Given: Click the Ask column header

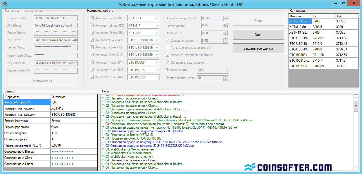Looking at the screenshot, I should click(x=347, y=16).
